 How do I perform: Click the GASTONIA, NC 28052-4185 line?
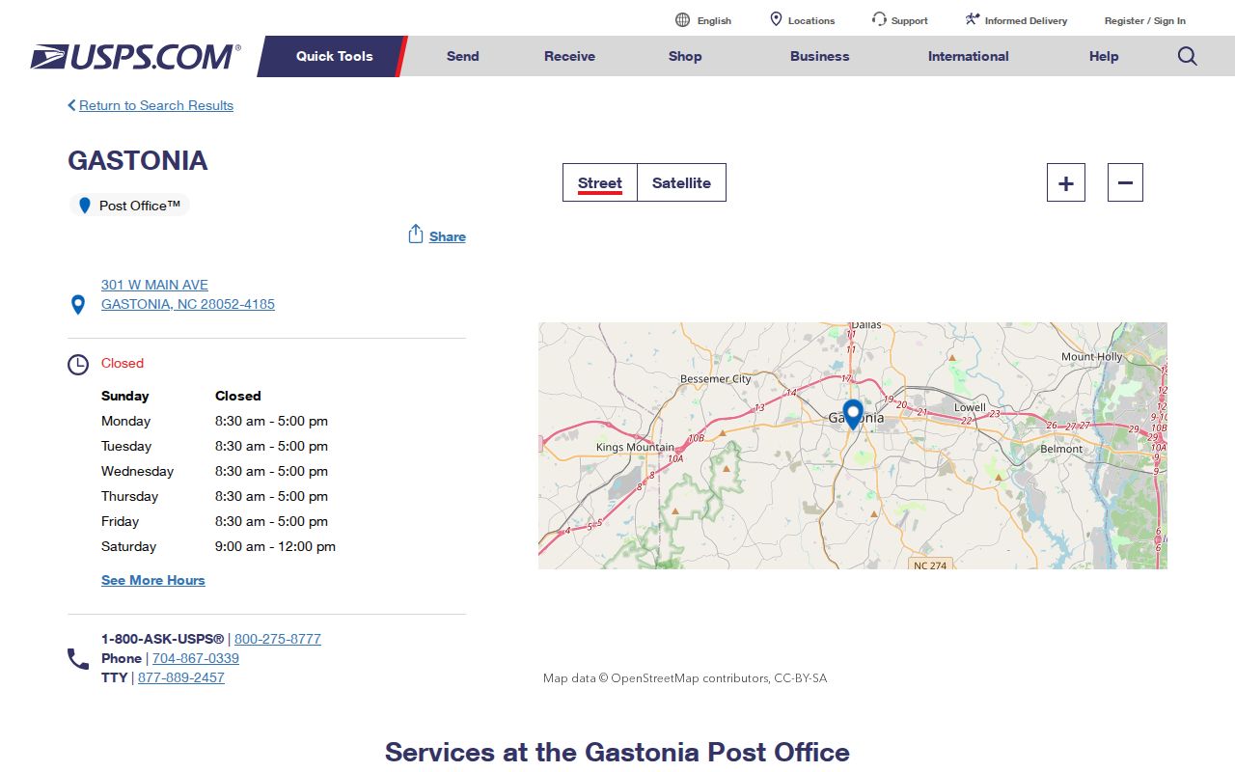click(188, 304)
